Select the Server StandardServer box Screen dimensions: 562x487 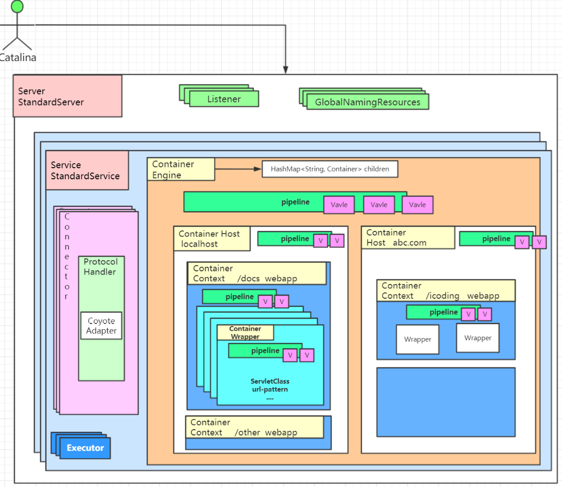coord(68,96)
